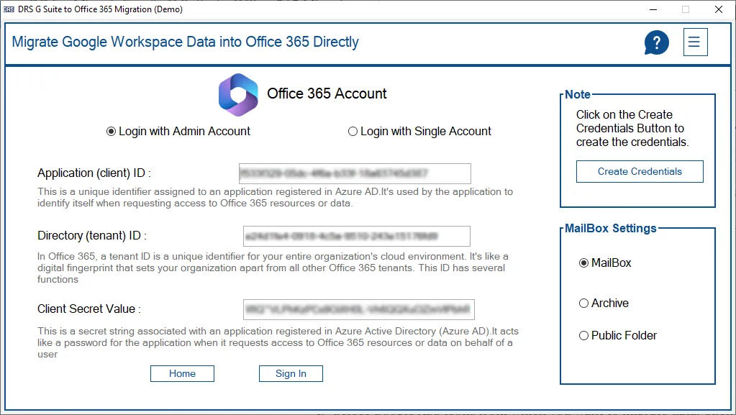Click the note text about Create Credentials
Image resolution: width=736 pixels, height=415 pixels.
tap(632, 129)
